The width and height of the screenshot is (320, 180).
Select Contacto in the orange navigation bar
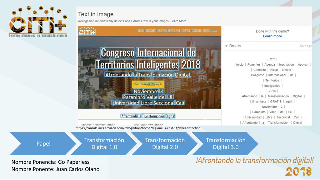point(197,31)
